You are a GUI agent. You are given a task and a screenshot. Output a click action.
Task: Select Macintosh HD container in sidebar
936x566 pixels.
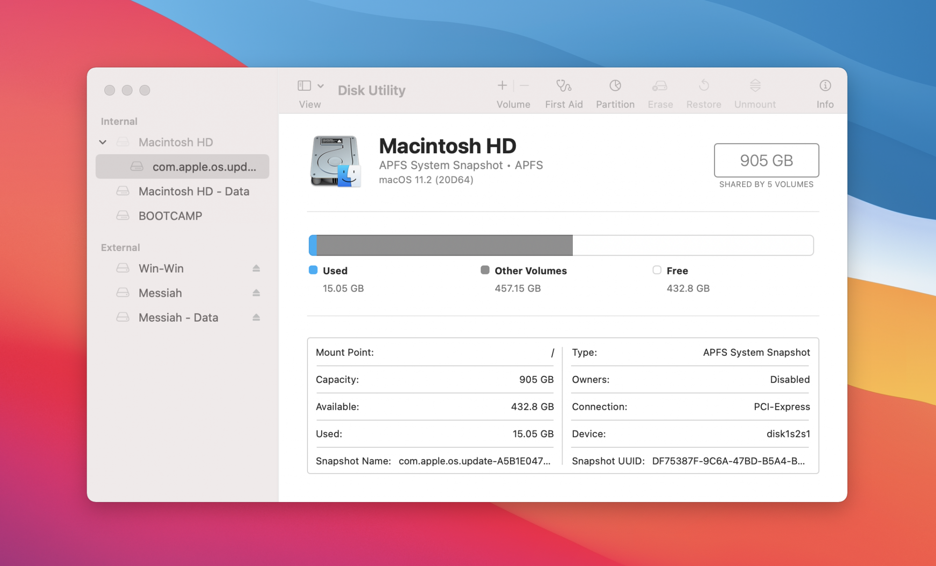183,142
